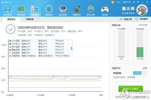Click the CPU核心 green legend swatch

point(10,44)
